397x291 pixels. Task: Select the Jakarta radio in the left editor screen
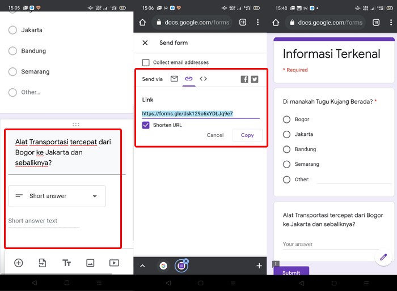click(x=12, y=30)
